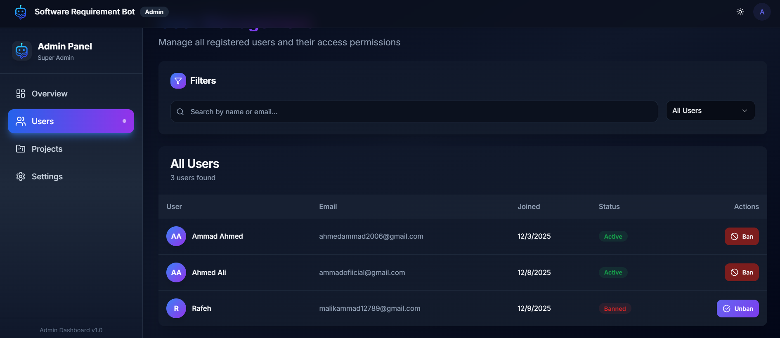Viewport: 780px width, 338px height.
Task: Click the Admin Dashboard v1.0 footer text
Action: point(71,330)
